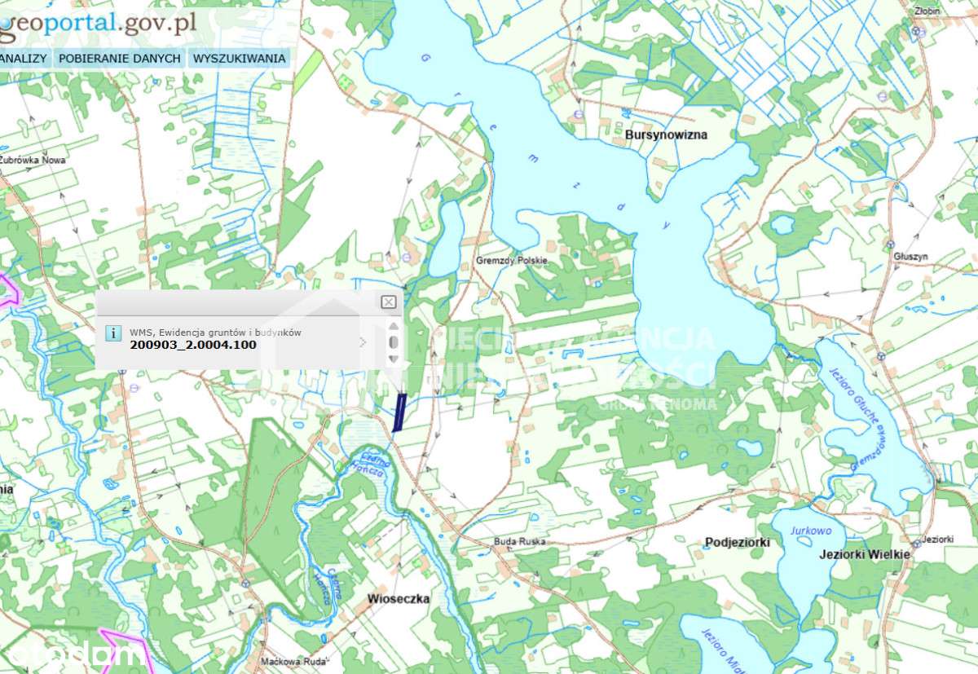Click the Jurkowo lake label
This screenshot has width=978, height=674.
pos(811,531)
